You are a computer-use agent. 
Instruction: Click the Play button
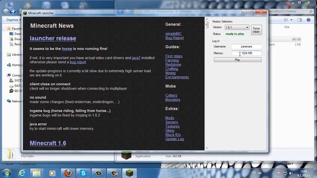click(238, 60)
